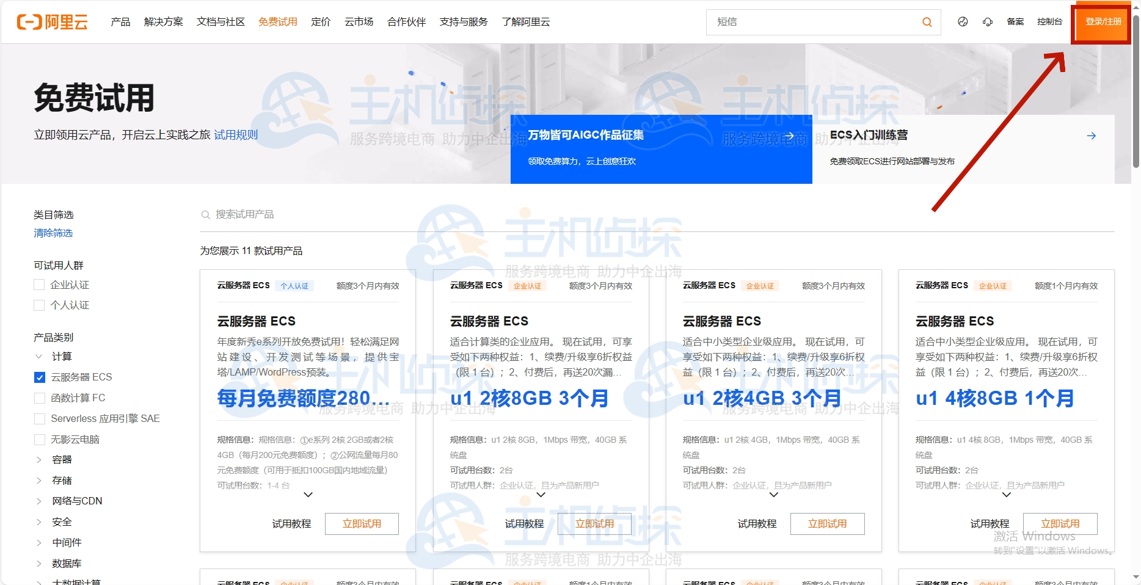Check the 企业认证 filter checkbox
The height and width of the screenshot is (585, 1141).
click(38, 285)
